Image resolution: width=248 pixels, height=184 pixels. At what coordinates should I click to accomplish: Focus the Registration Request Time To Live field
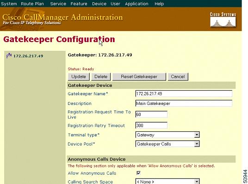point(151,114)
